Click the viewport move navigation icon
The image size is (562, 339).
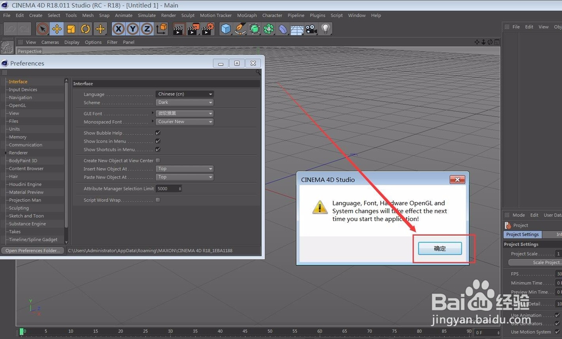(x=477, y=42)
